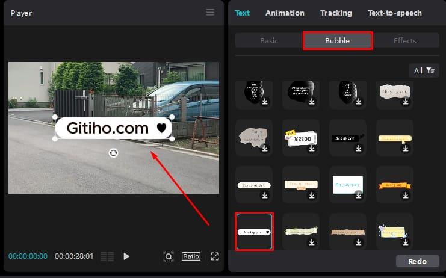The image size is (446, 278).
Task: Download the gray crumpled paper bubble
Action: point(265,148)
